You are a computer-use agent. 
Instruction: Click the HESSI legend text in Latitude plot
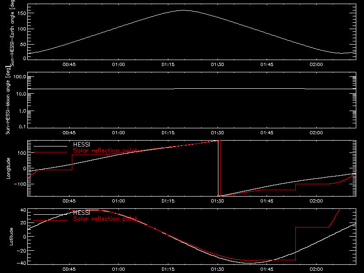pyautogui.click(x=81, y=213)
